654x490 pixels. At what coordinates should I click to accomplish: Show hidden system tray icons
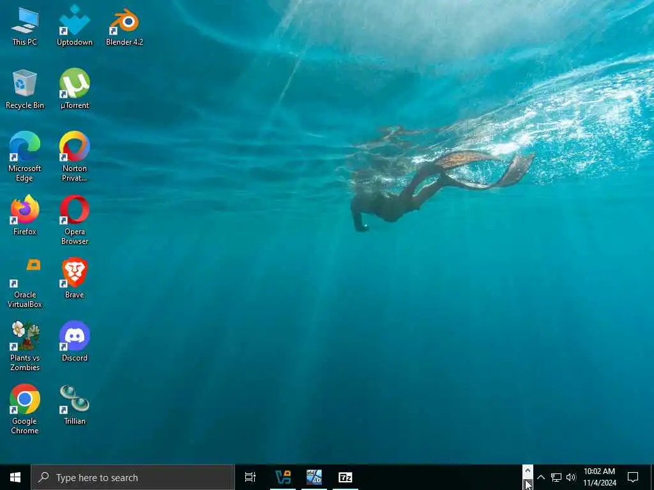coord(541,477)
